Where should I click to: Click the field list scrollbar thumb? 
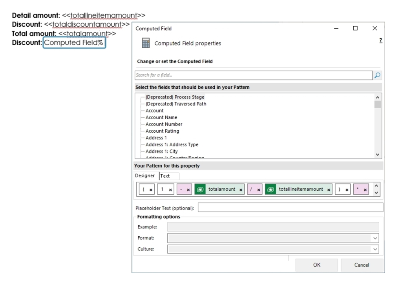[x=377, y=105]
